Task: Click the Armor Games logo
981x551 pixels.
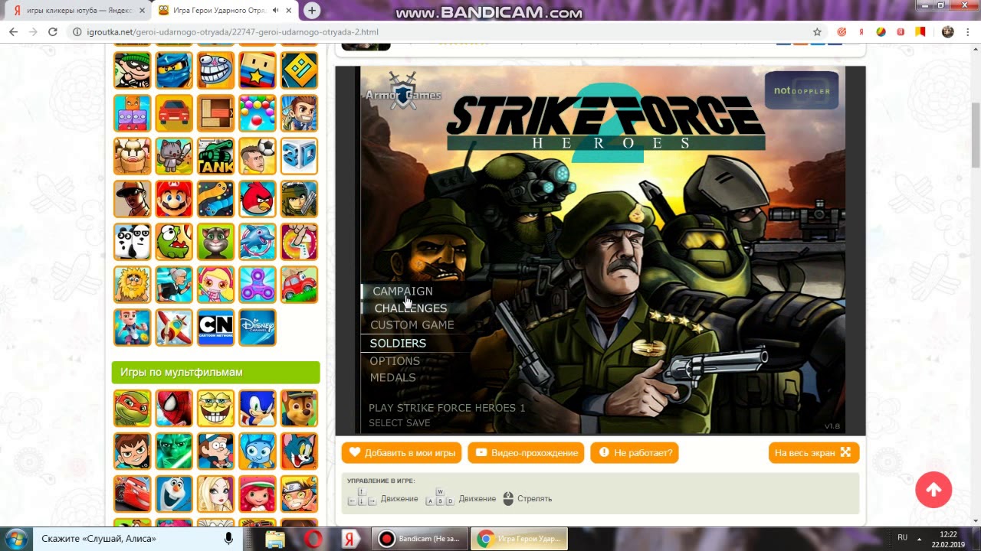Action: 403,91
